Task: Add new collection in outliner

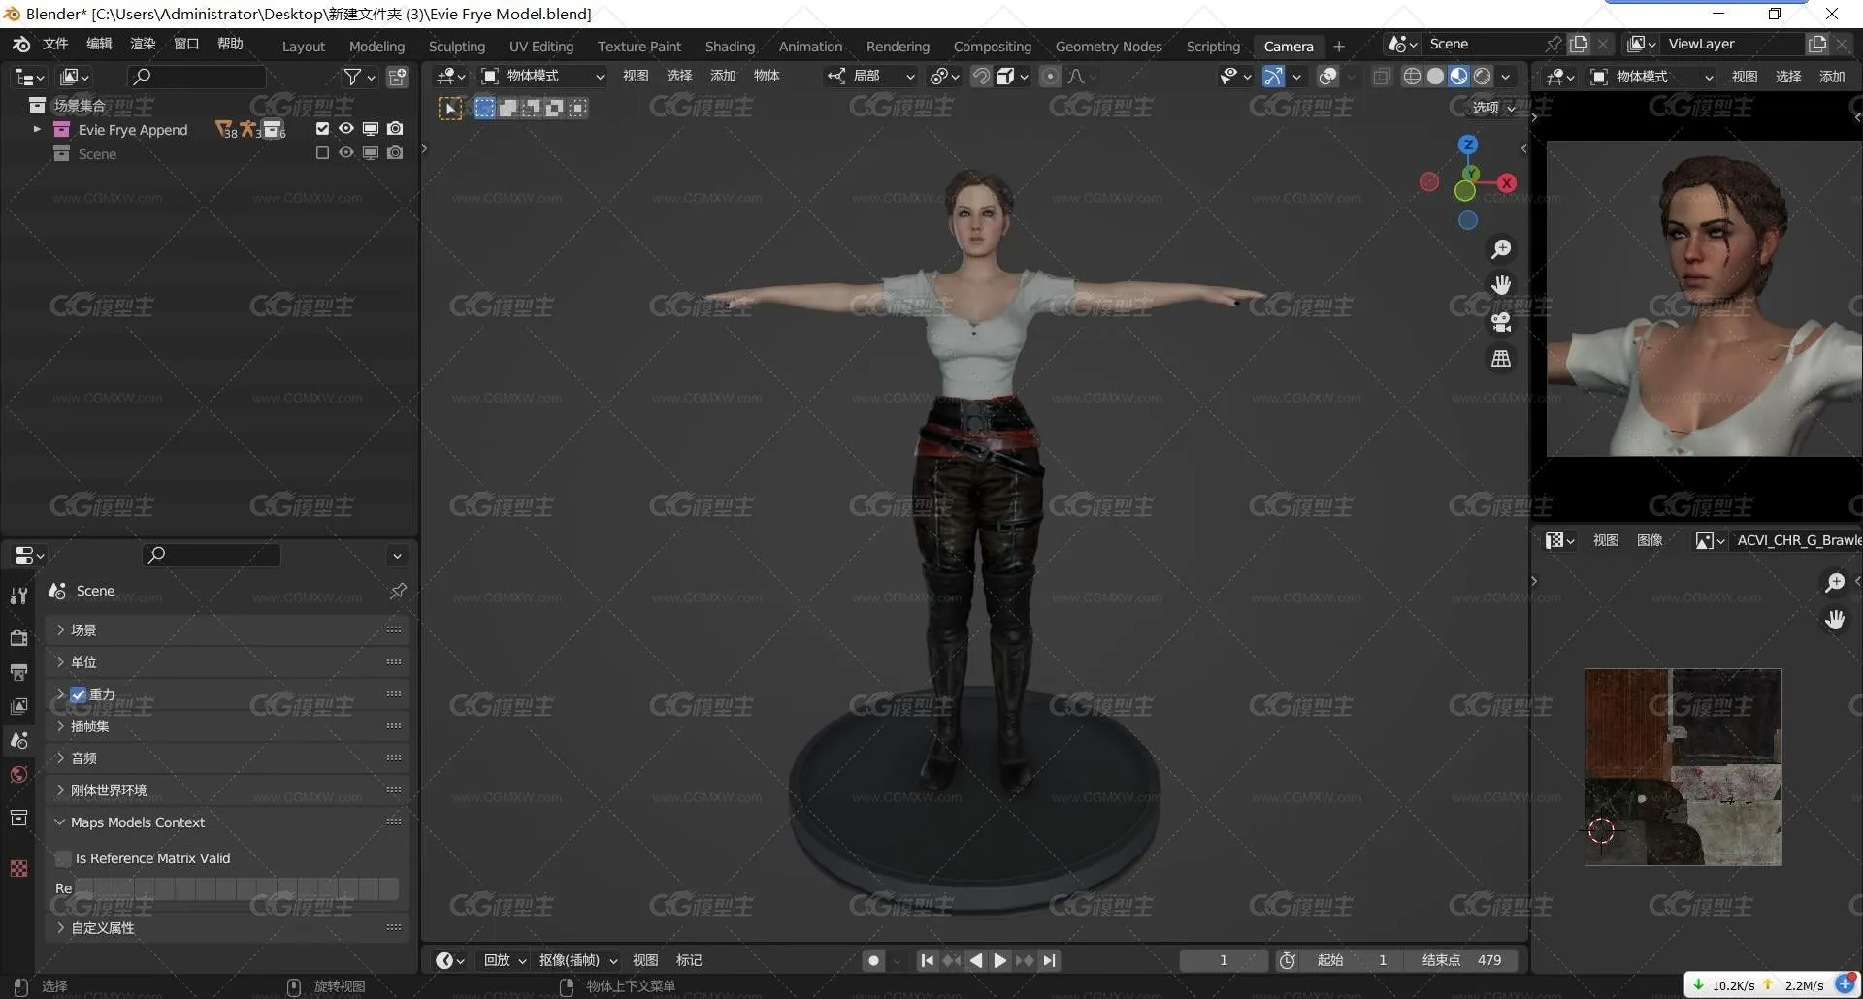Action: click(x=398, y=77)
